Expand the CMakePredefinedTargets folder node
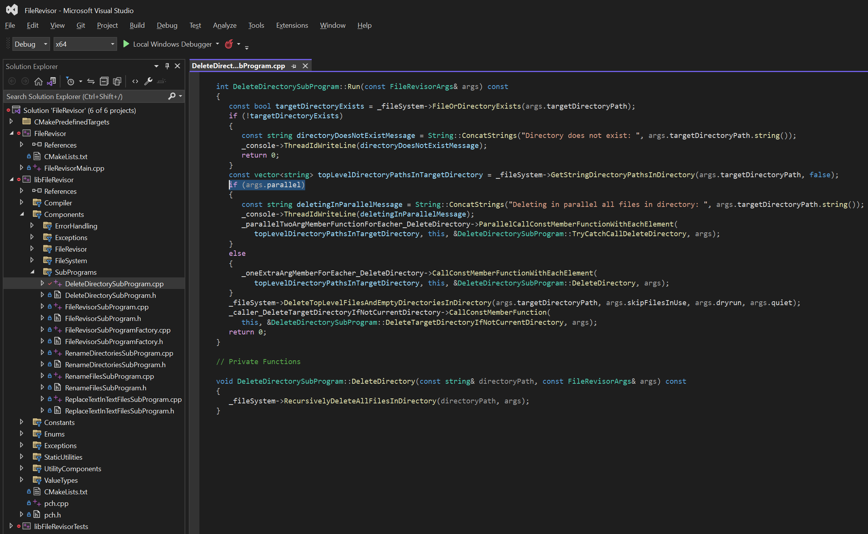 11,121
